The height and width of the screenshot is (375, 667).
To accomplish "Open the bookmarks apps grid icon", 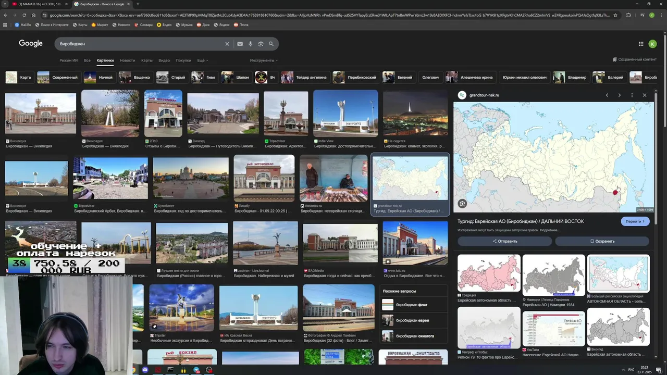I will [x=5, y=24].
